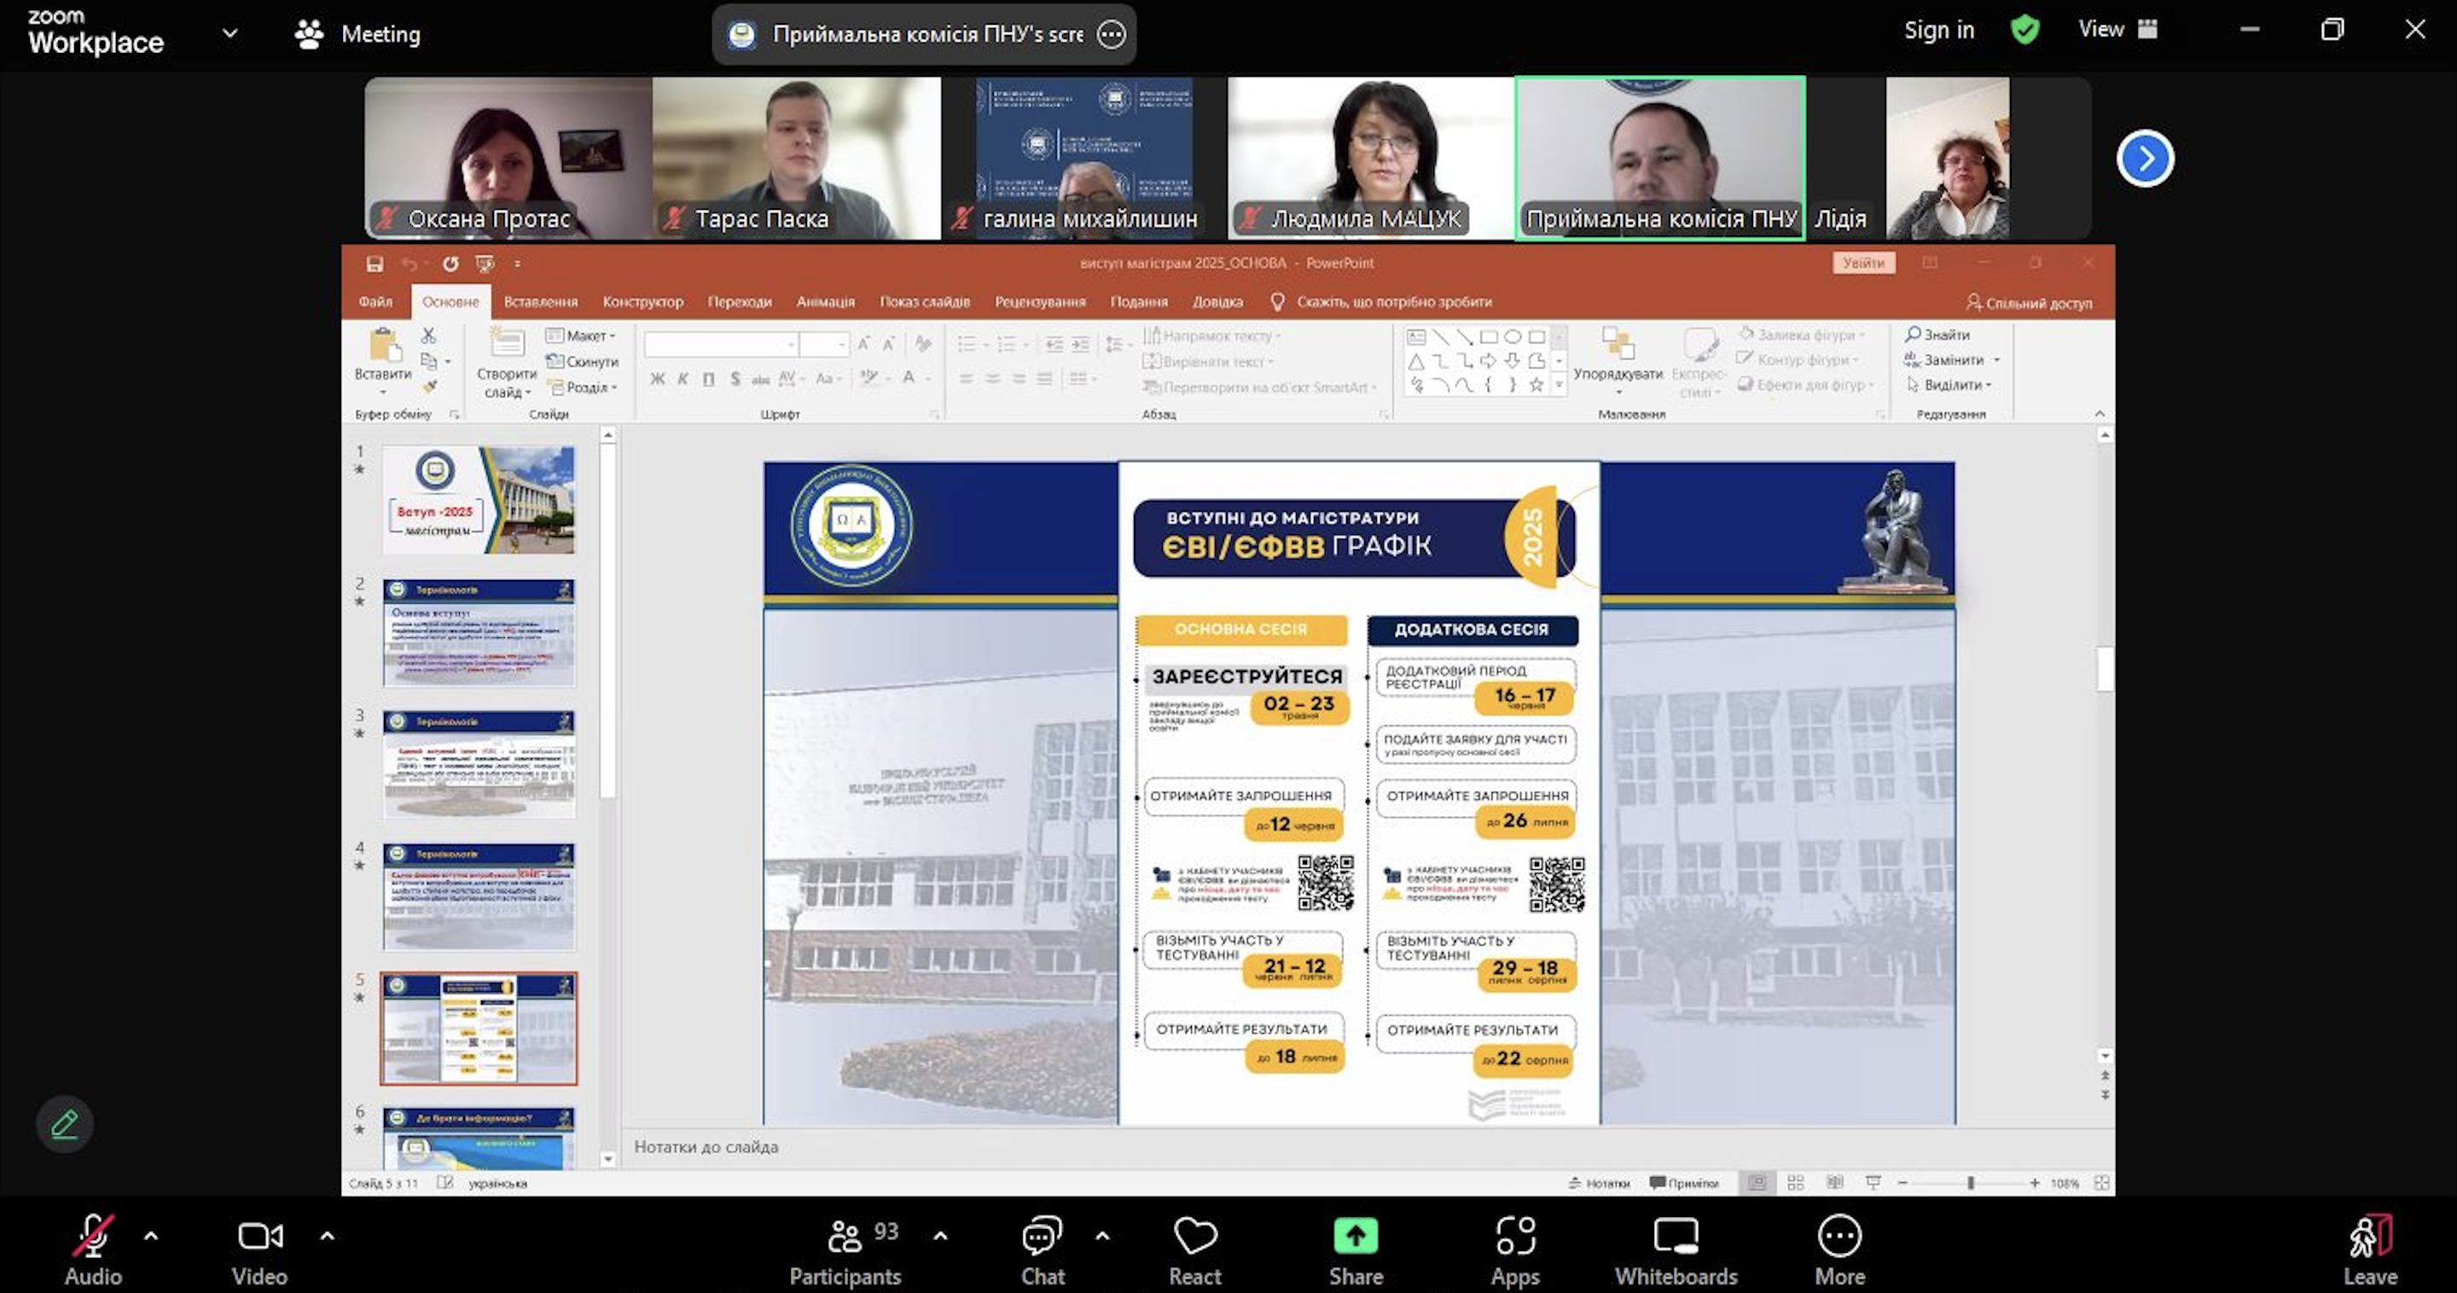The image size is (2457, 1293).
Task: Click the encryption shield icon
Action: (x=2025, y=31)
